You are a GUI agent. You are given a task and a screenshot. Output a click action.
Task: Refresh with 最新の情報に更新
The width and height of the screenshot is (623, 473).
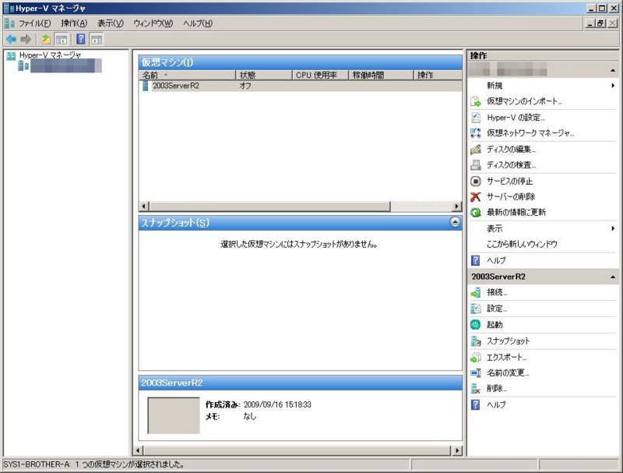coord(516,213)
